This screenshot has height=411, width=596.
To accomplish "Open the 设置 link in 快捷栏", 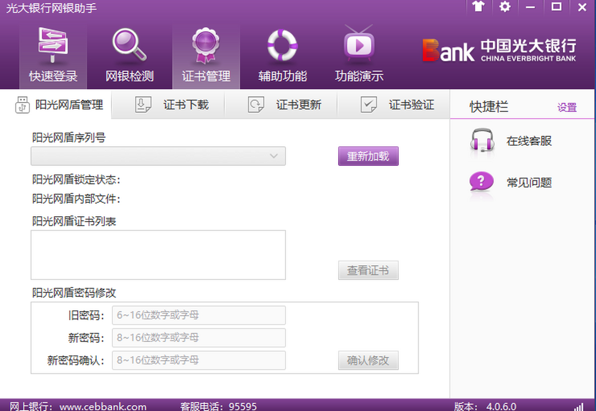I will click(567, 107).
